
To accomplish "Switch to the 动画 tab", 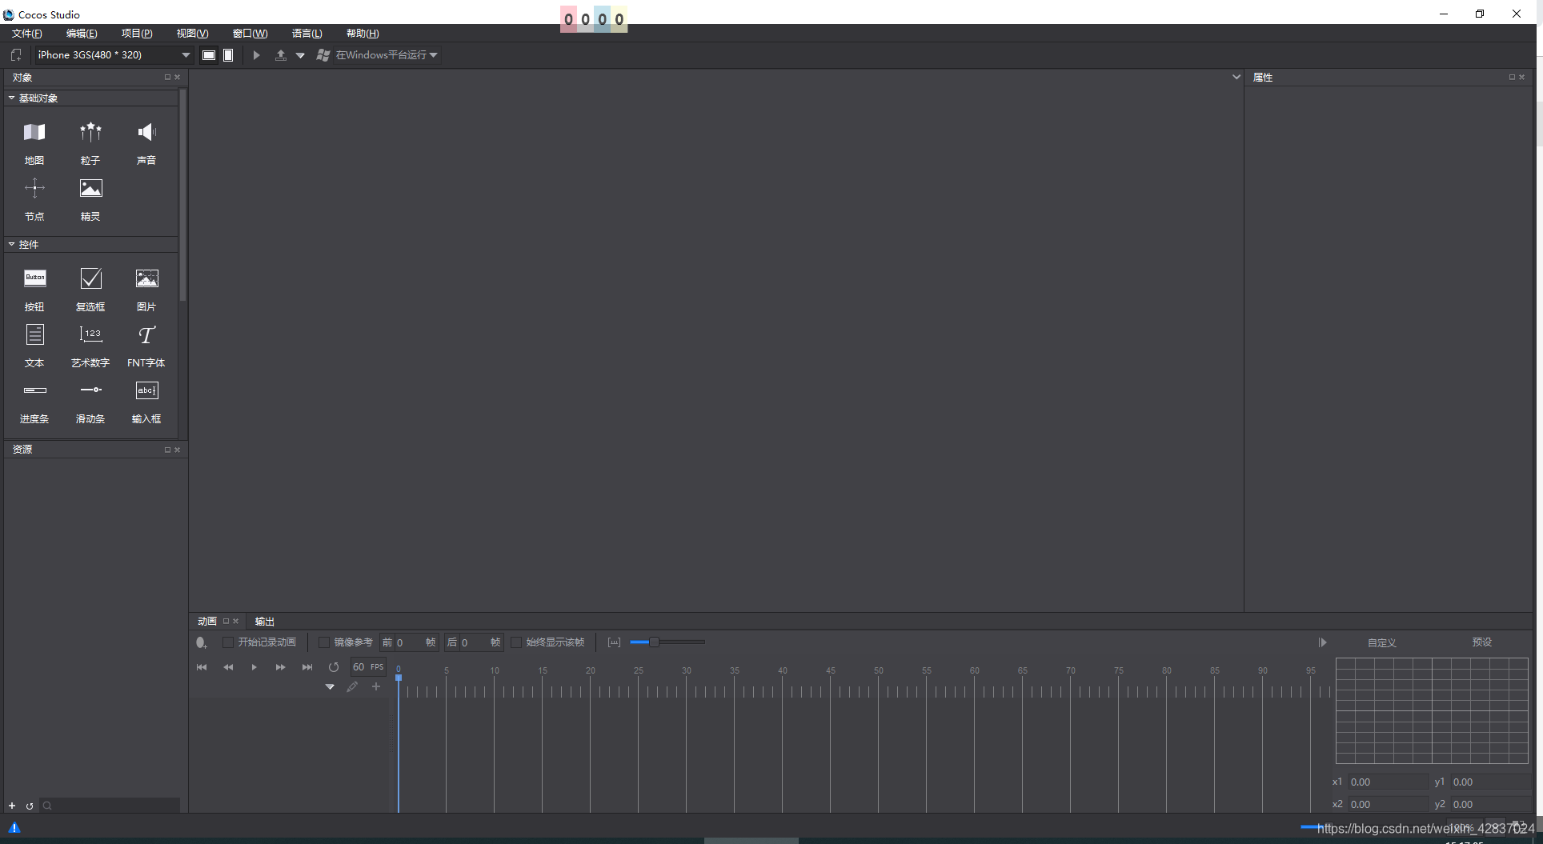I will pos(207,622).
